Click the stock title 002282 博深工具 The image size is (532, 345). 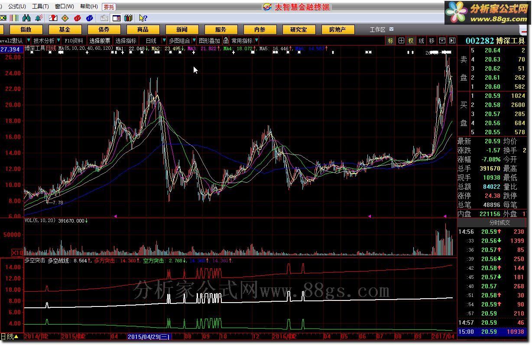[x=495, y=41]
